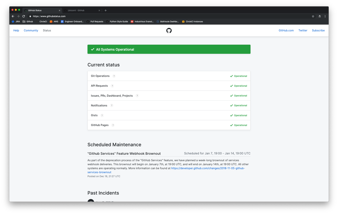Click the Community link in page header
Viewport: 338px width, 214px height.
click(31, 30)
